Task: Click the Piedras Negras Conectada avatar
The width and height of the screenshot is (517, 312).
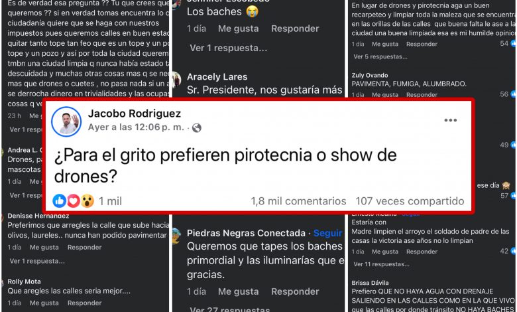Action: [x=176, y=236]
